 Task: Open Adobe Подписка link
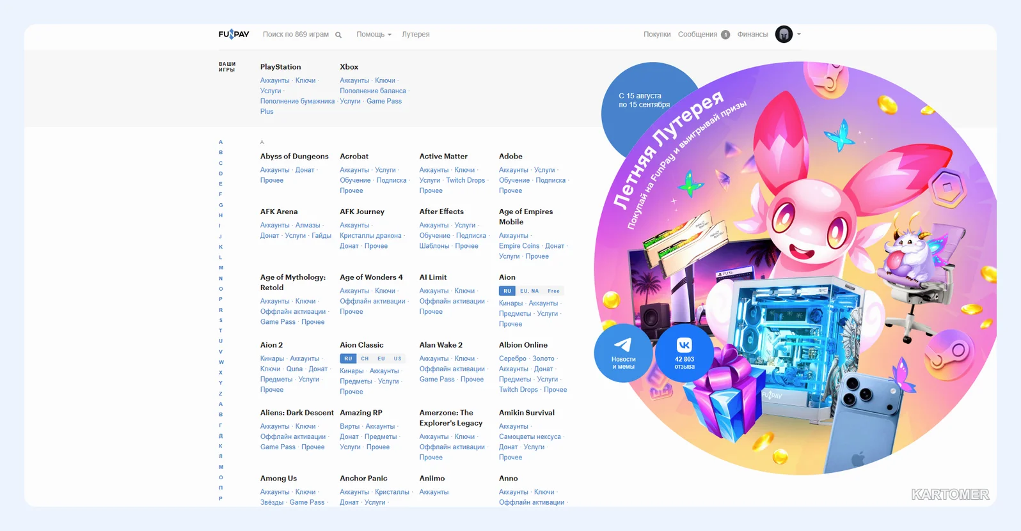click(x=550, y=180)
